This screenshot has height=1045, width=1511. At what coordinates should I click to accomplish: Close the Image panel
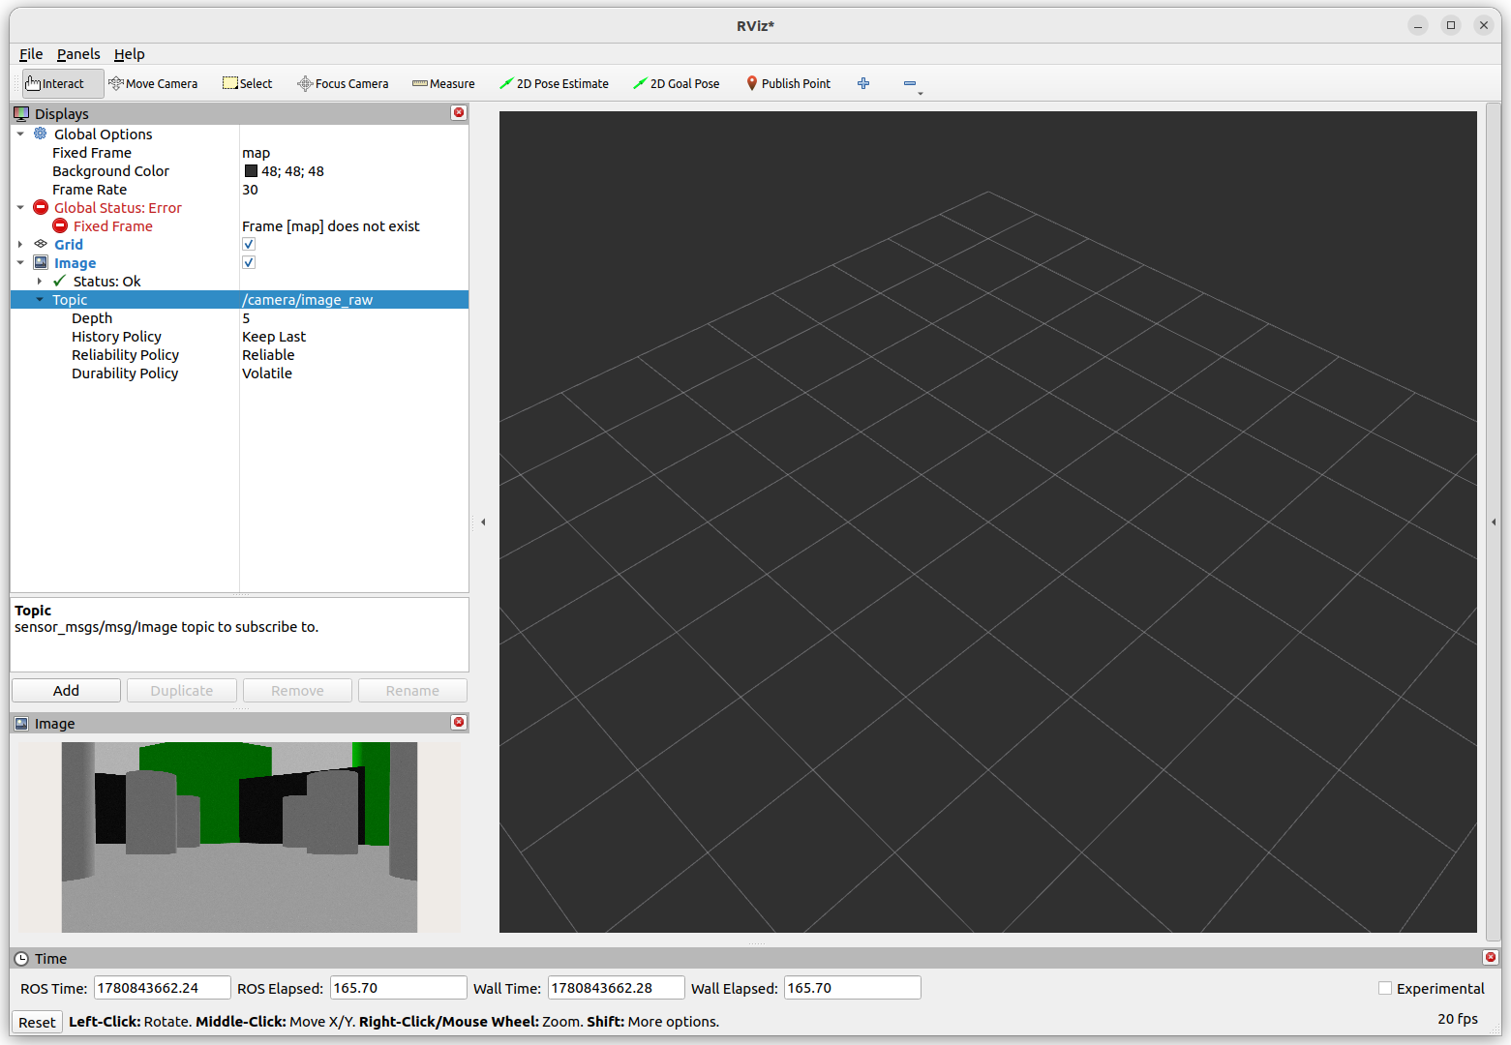pos(459,723)
